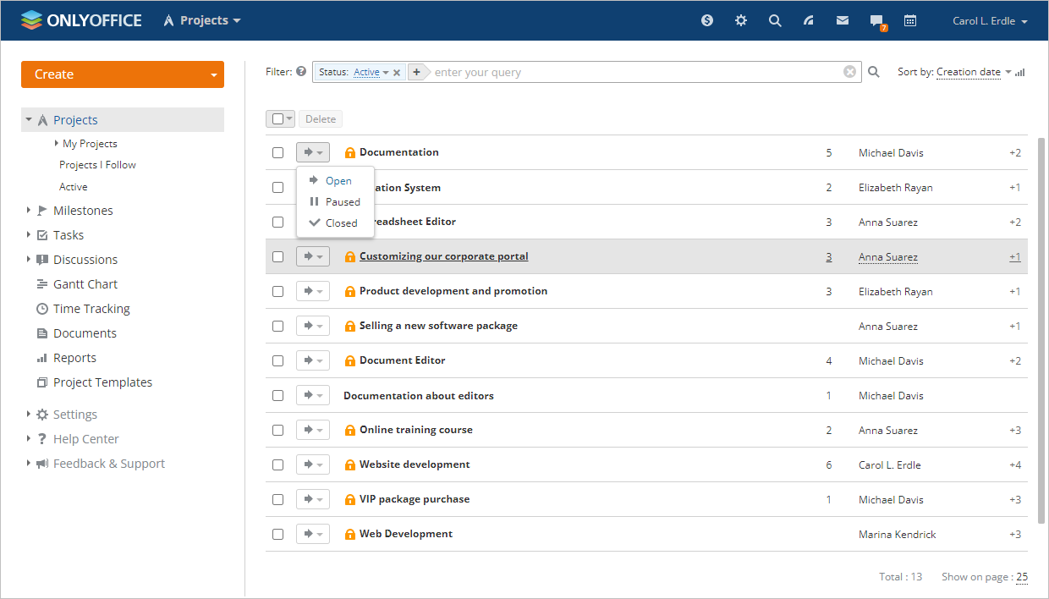This screenshot has height=599, width=1049.
Task: Open the Payments icon in the header
Action: [x=706, y=19]
